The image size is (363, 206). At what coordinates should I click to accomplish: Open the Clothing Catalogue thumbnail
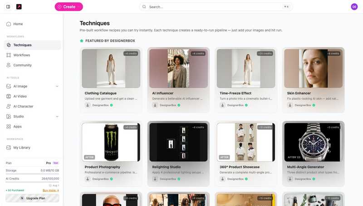tap(111, 68)
